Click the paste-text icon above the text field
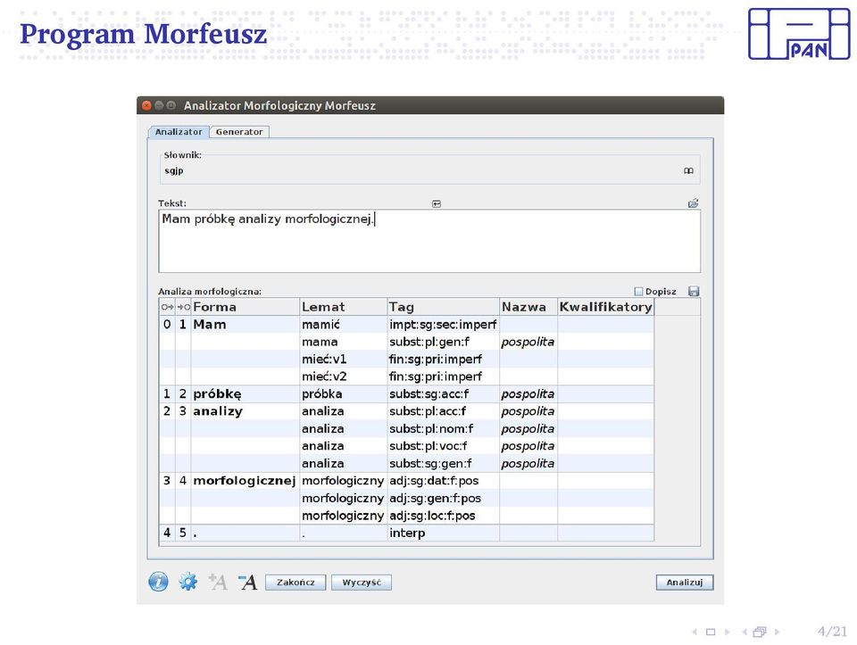 coord(437,203)
